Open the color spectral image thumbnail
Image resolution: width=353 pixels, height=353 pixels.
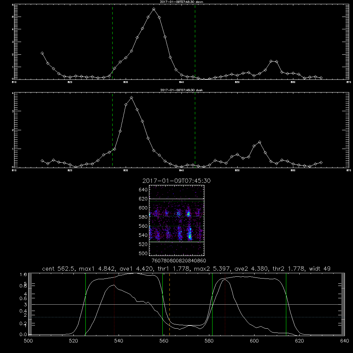(x=177, y=220)
